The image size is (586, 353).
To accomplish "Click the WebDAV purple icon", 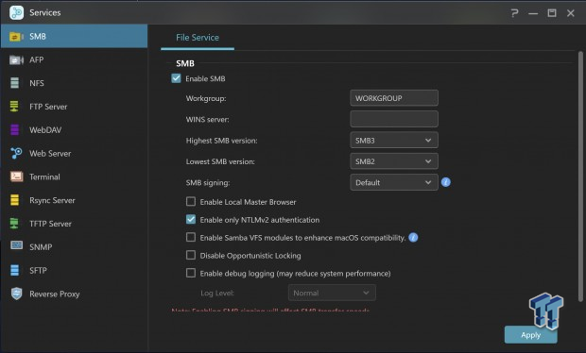I will point(14,130).
